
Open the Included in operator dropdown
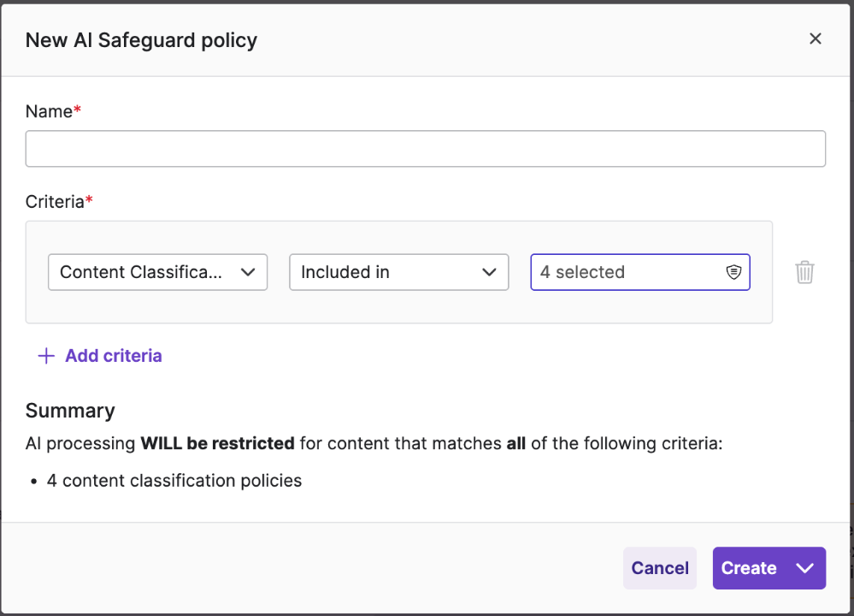pyautogui.click(x=398, y=272)
